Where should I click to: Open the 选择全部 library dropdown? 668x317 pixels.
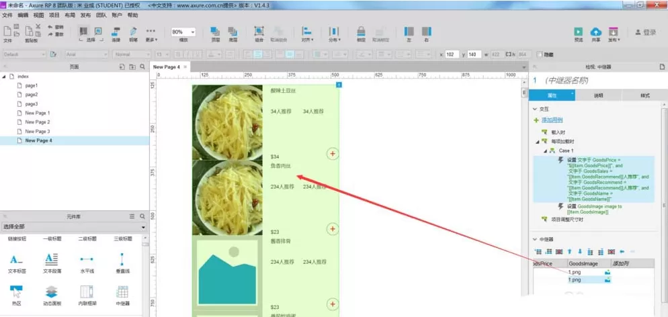click(x=73, y=227)
